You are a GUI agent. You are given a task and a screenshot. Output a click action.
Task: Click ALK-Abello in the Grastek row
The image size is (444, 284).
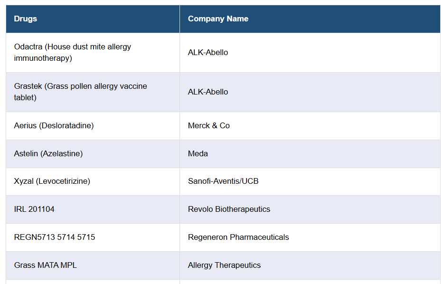point(208,92)
